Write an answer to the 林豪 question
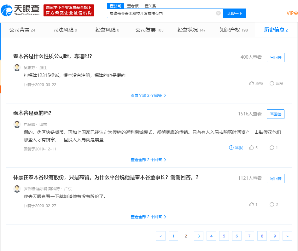The width and height of the screenshot is (298, 251). coord(276,178)
